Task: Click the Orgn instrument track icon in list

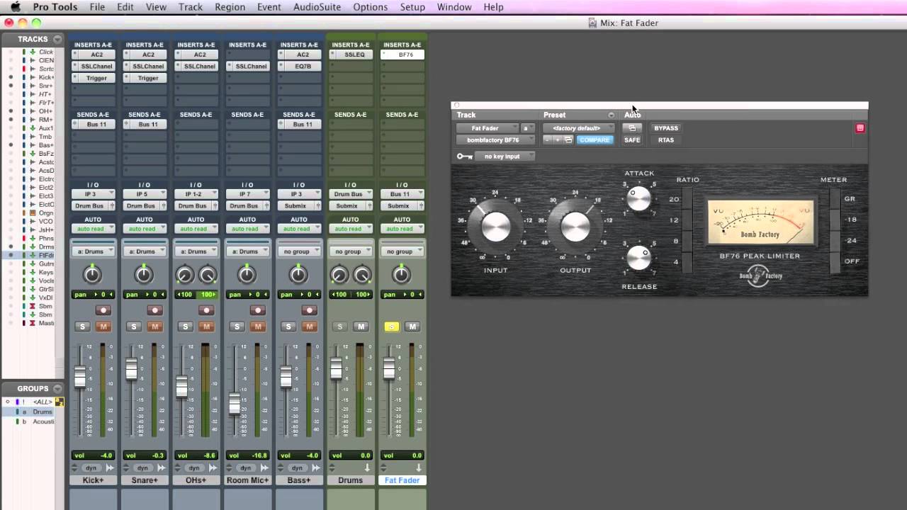Action: click(x=33, y=212)
